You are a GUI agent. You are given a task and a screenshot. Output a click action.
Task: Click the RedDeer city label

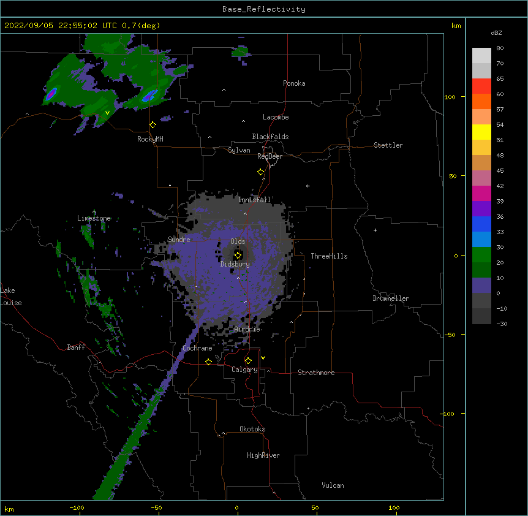pos(270,156)
